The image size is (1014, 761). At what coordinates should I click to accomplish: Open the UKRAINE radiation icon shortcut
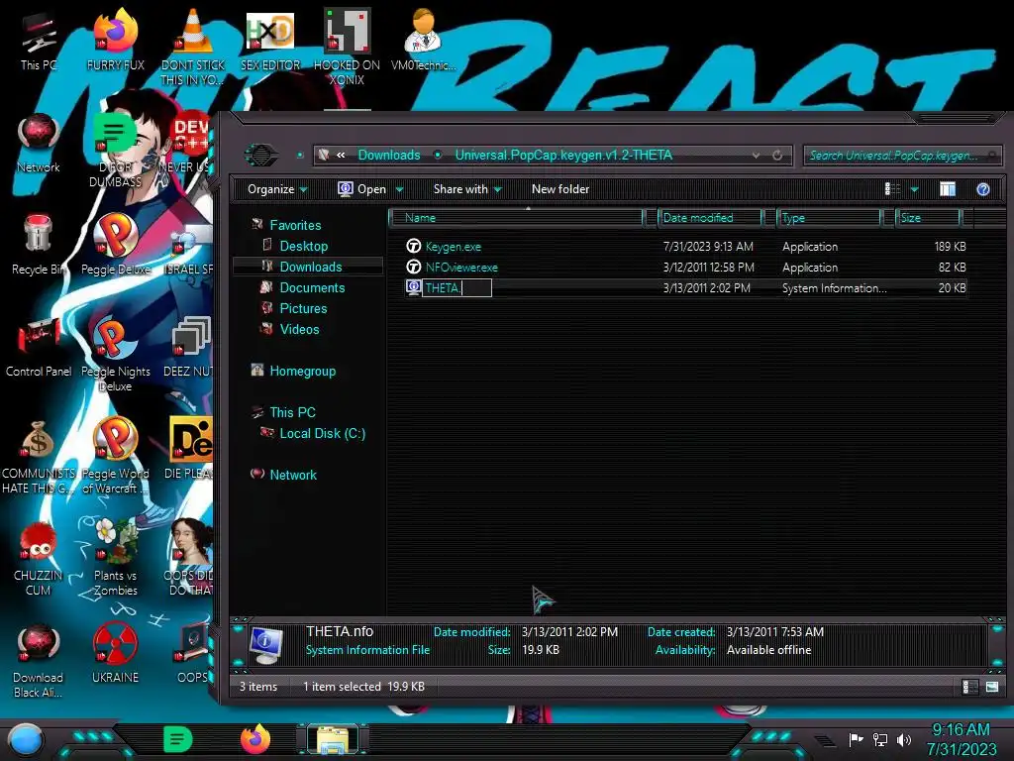115,654
